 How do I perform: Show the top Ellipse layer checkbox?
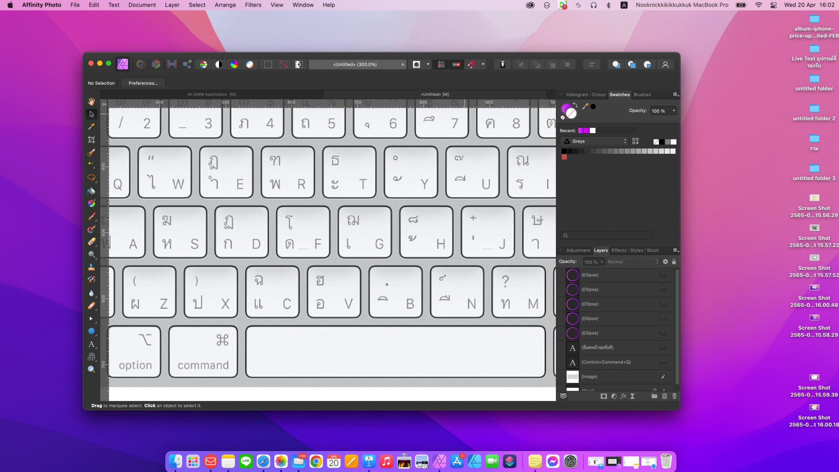click(x=663, y=275)
